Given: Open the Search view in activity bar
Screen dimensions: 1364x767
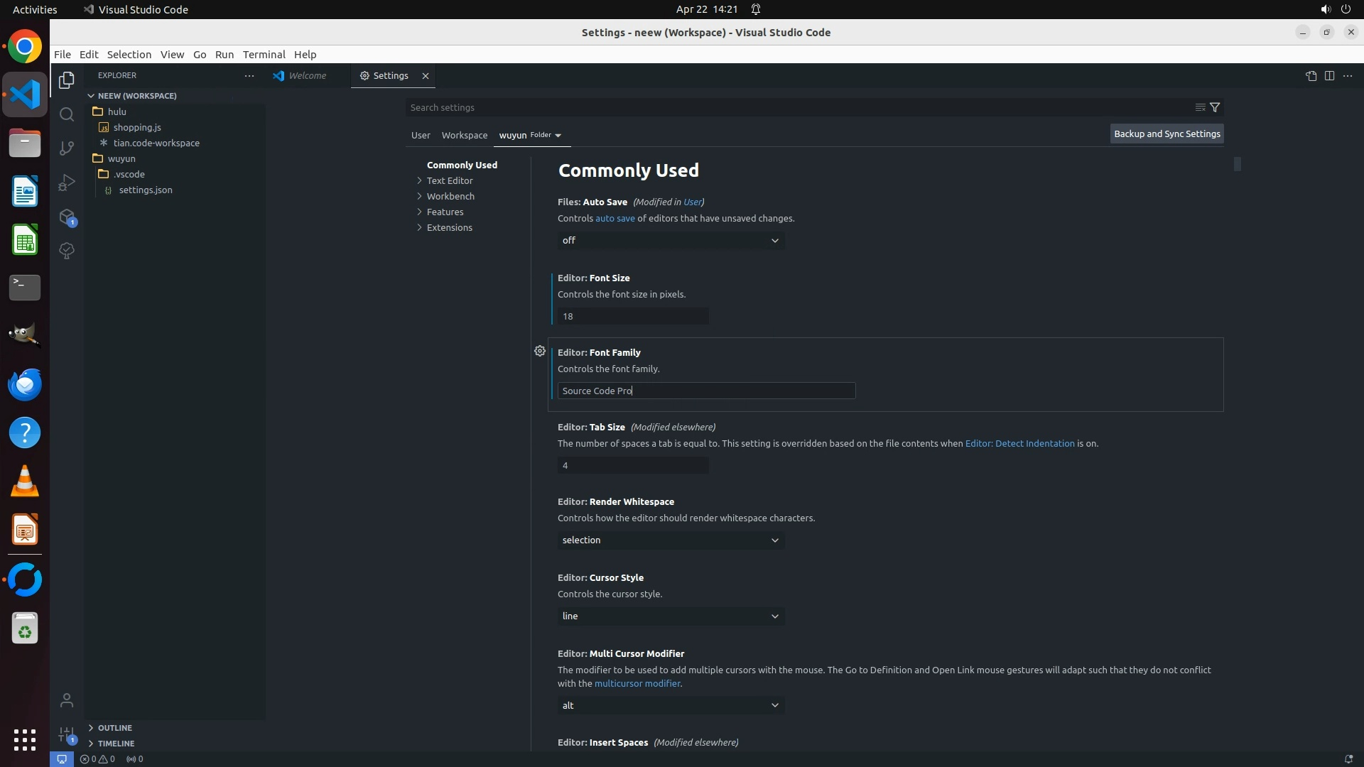Looking at the screenshot, I should [x=67, y=114].
